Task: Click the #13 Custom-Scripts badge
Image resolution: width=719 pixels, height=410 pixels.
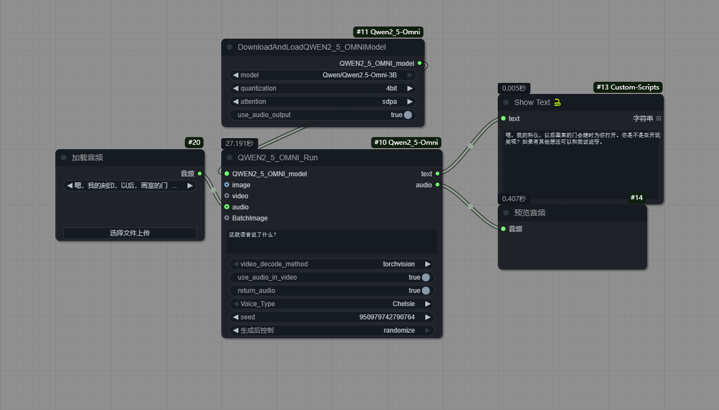Action: [x=628, y=87]
